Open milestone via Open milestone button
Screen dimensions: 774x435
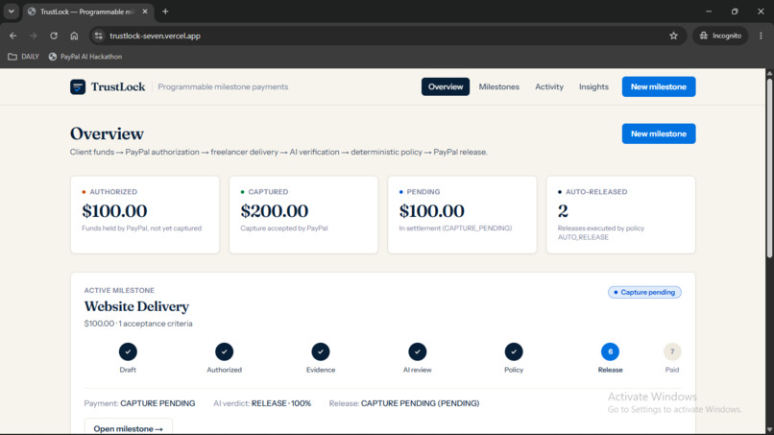pos(129,428)
